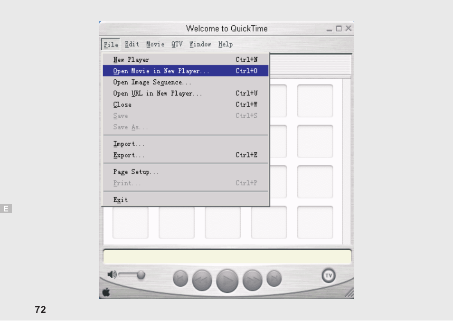Select Open Movie in New Player
The height and width of the screenshot is (321, 453).
tap(186, 71)
